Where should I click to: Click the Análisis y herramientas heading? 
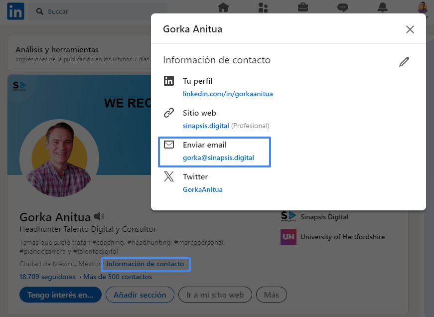point(57,49)
